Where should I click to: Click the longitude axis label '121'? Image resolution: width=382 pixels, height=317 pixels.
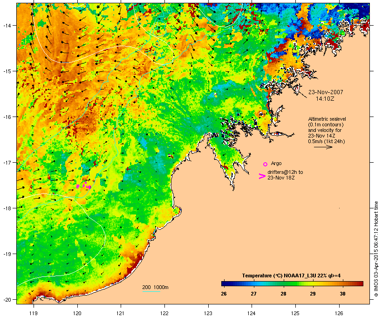121,313
